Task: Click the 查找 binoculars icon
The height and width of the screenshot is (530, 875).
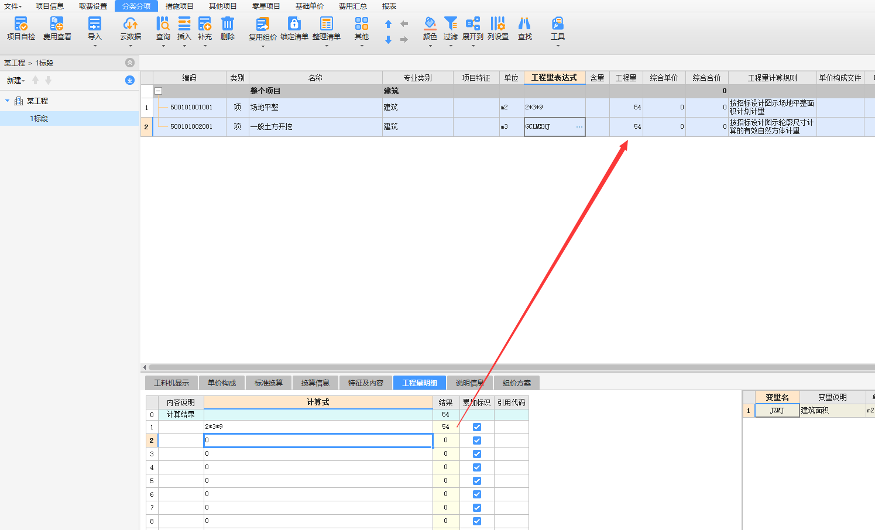Action: coord(525,28)
